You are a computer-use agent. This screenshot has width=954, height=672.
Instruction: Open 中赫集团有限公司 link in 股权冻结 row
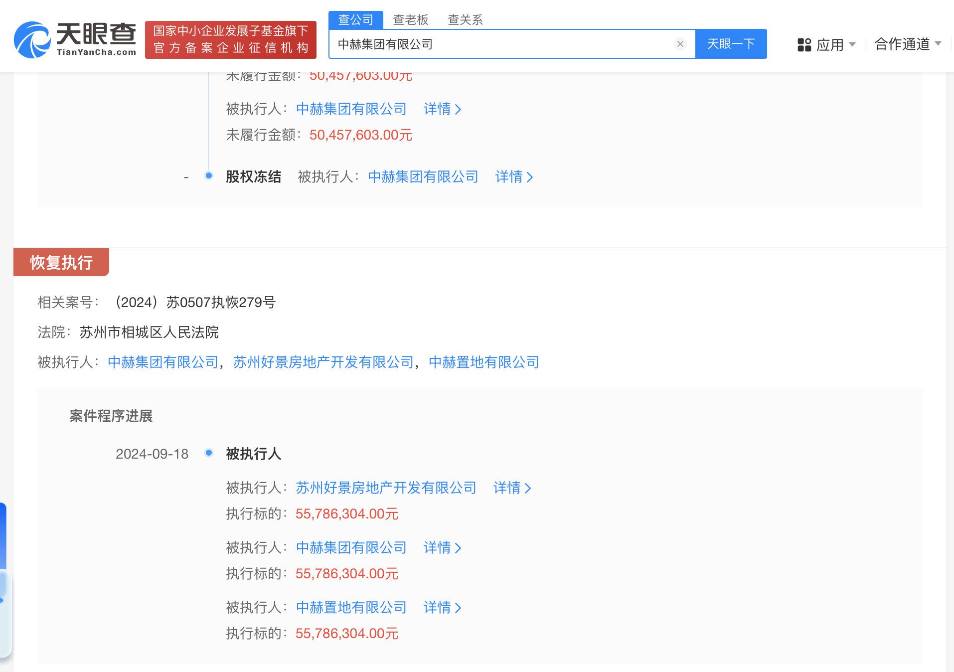click(423, 176)
